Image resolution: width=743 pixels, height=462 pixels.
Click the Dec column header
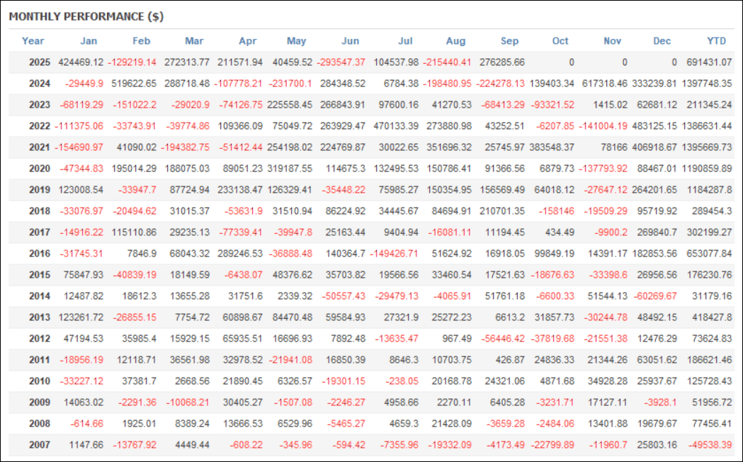tap(662, 40)
